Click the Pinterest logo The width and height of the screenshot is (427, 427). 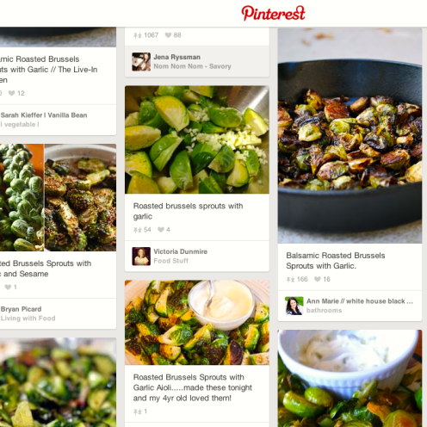[273, 13]
